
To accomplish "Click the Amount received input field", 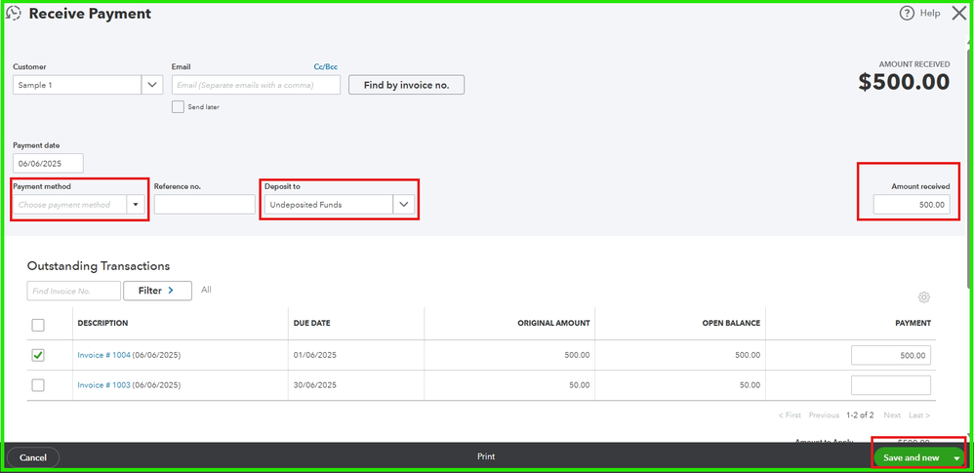I will click(x=912, y=204).
